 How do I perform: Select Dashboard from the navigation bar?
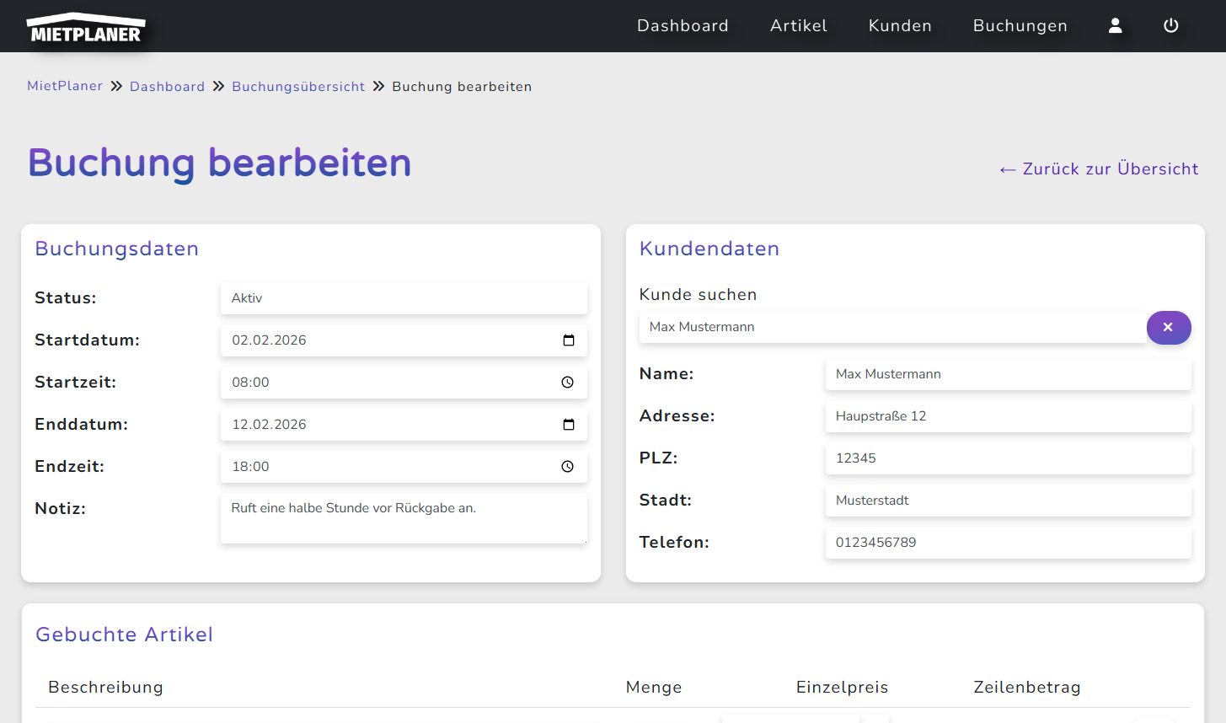[x=683, y=25]
